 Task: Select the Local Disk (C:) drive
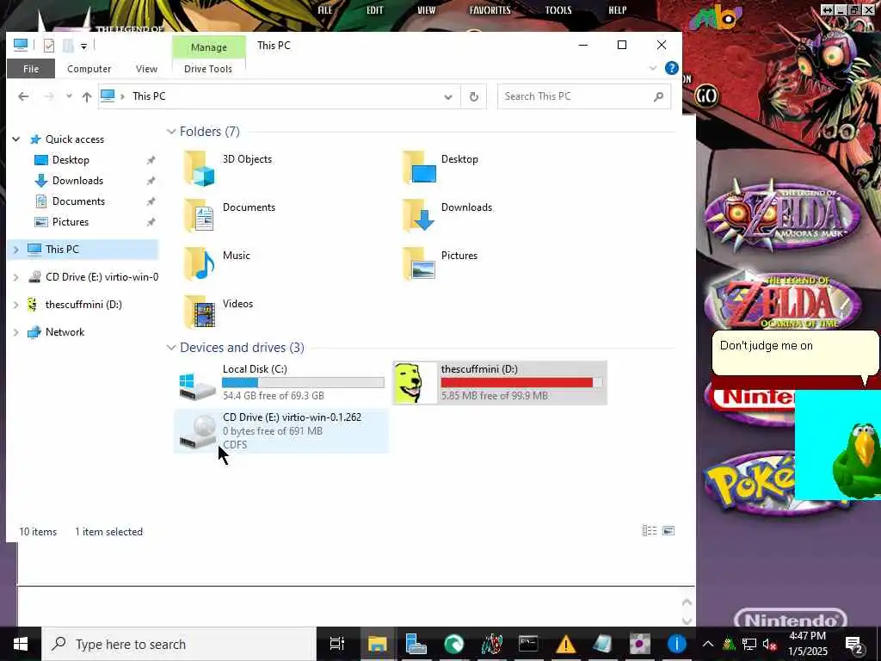click(281, 383)
